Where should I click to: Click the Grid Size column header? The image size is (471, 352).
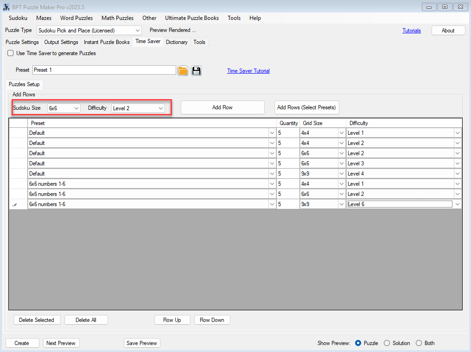(323, 123)
